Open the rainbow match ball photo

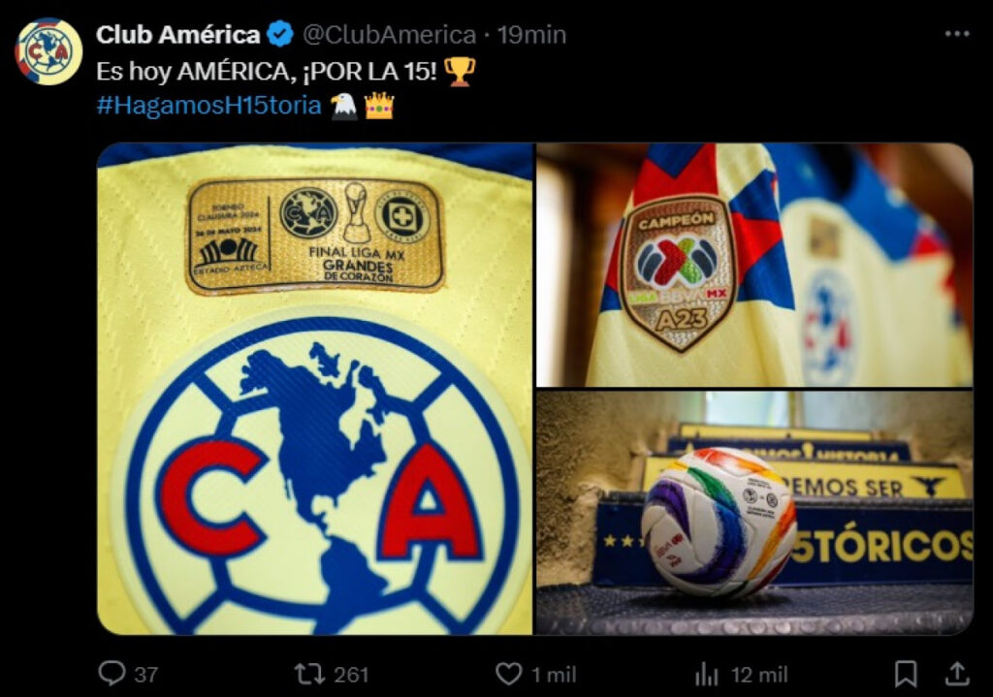(754, 513)
